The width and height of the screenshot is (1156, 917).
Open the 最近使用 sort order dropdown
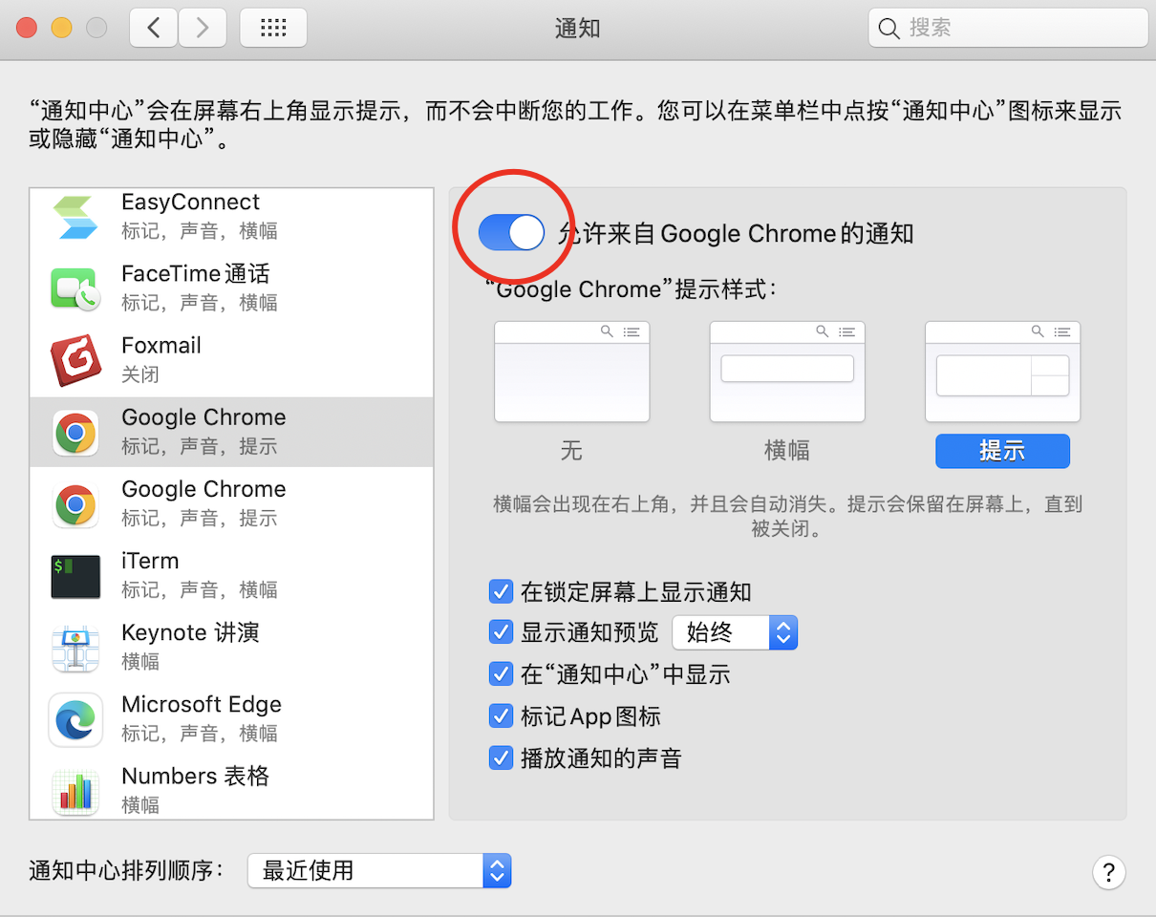(379, 870)
